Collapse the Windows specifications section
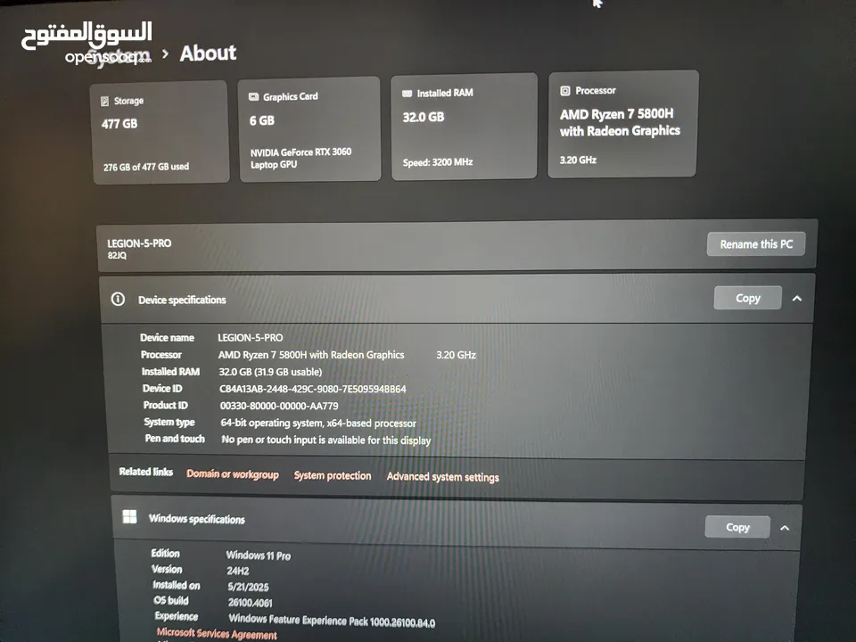Screen dimensions: 856x642 coord(785,528)
